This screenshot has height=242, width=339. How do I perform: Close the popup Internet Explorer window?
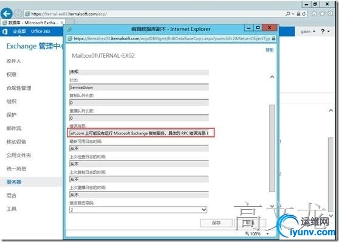click(x=269, y=27)
